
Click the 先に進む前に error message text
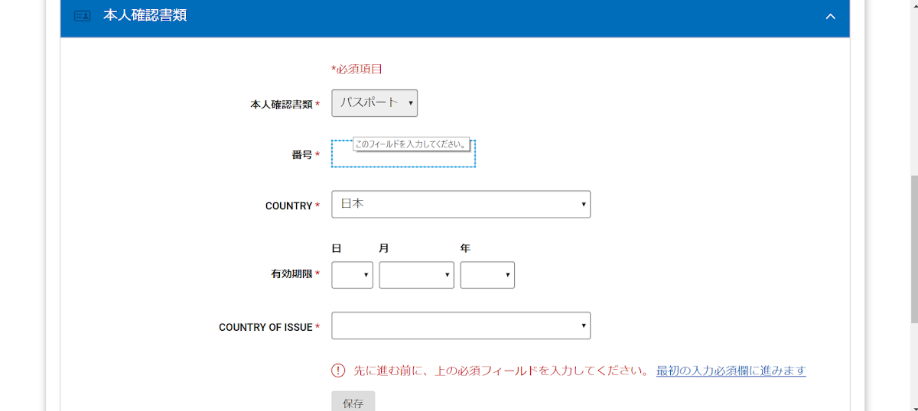coord(501,371)
